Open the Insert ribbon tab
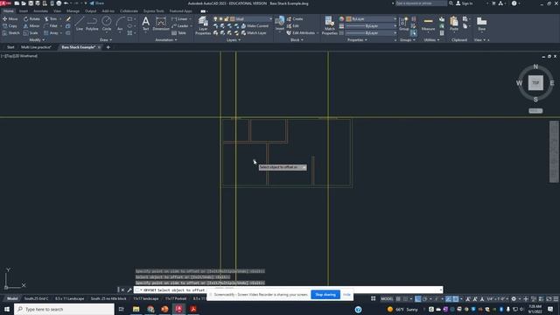 24,11
